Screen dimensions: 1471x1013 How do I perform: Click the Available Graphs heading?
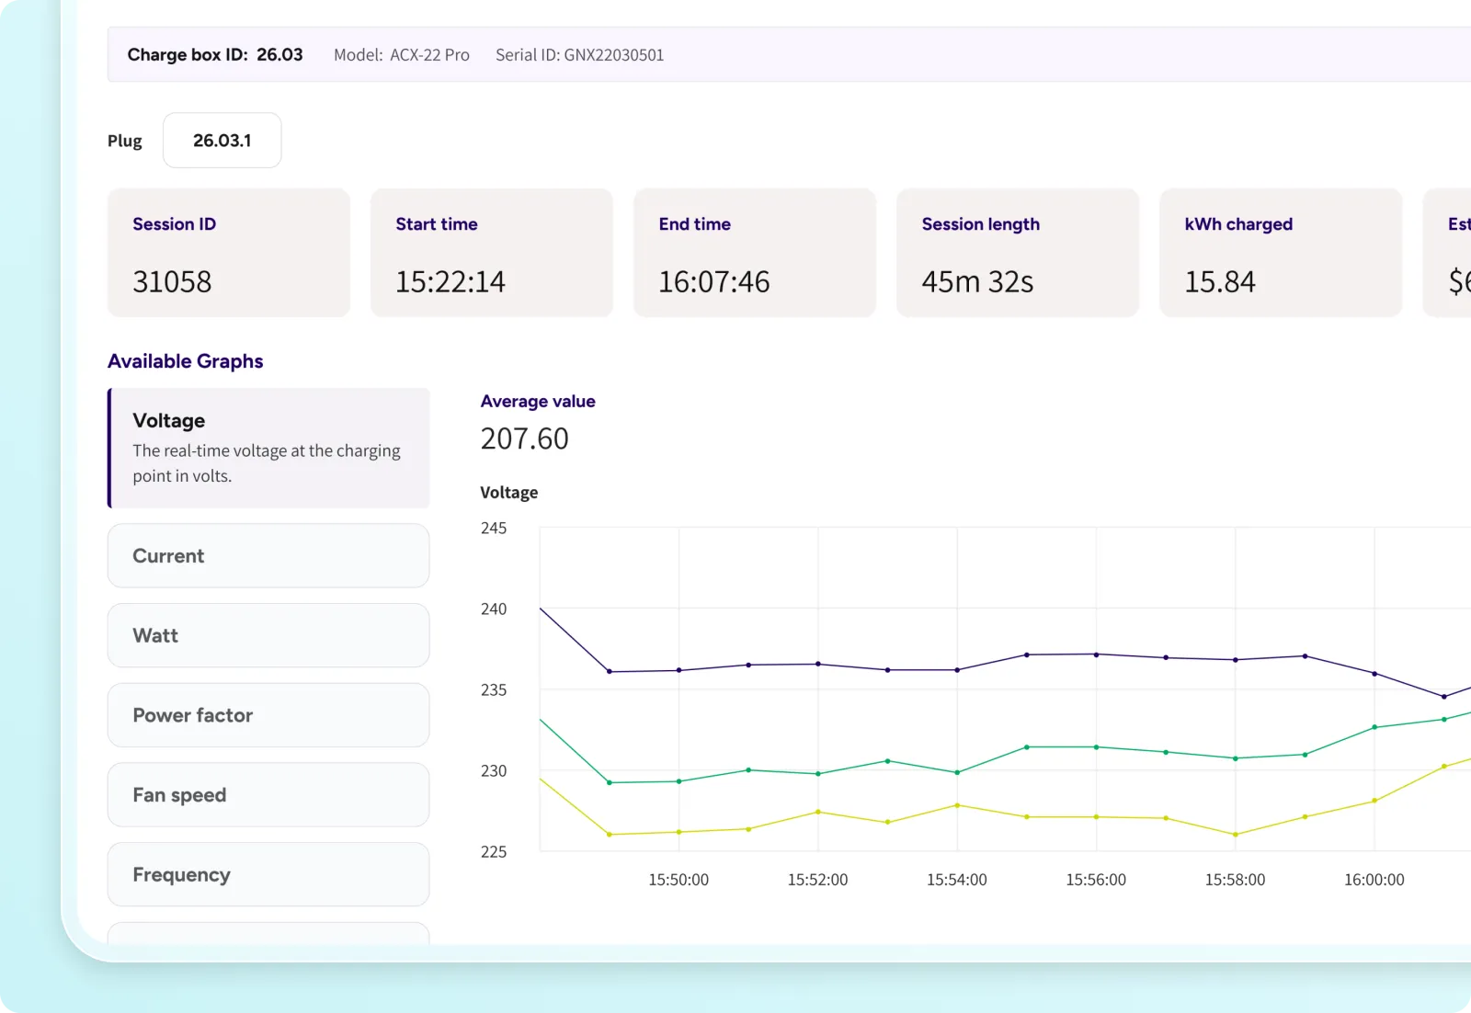186,361
